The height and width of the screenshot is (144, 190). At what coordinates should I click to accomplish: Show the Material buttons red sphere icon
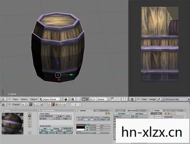(x=53, y=105)
